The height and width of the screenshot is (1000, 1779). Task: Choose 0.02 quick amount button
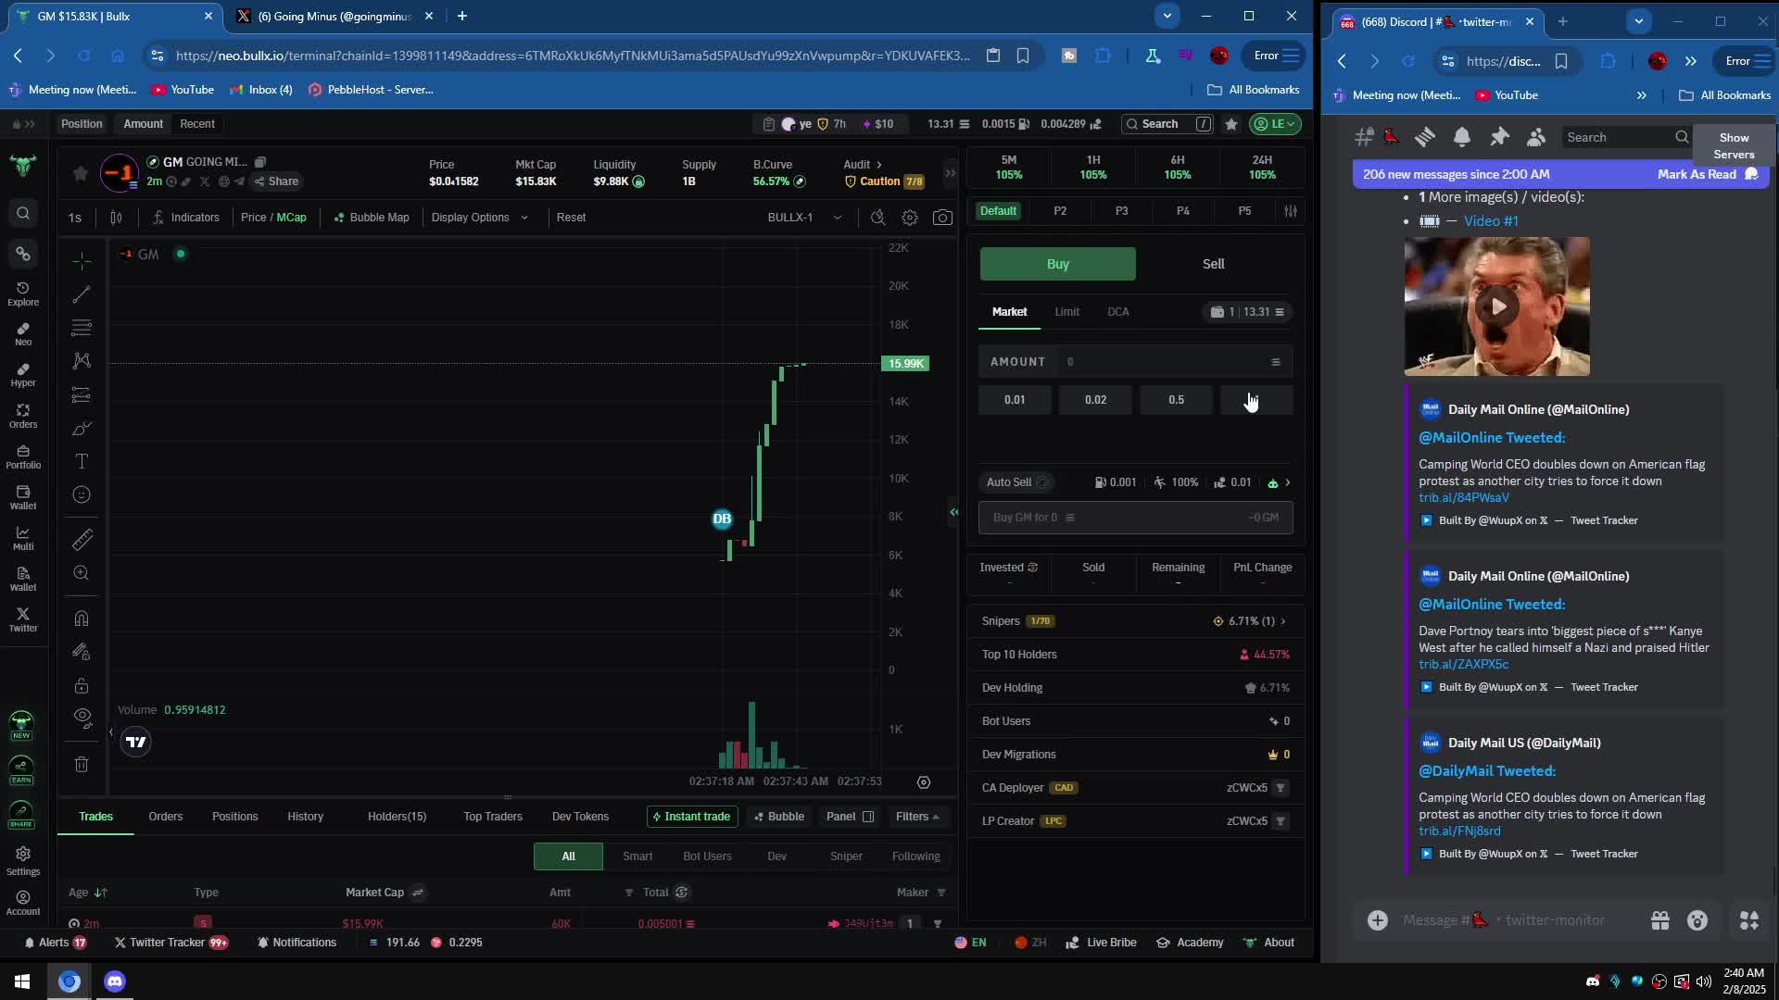tap(1095, 400)
